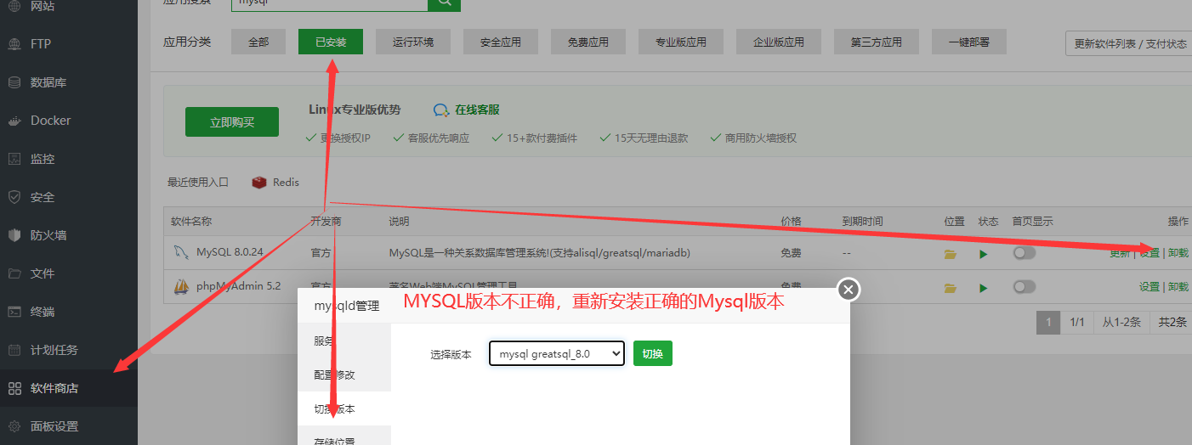This screenshot has width=1192, height=445.
Task: Click 设置 for MySQL 8.0.24
Action: coord(1149,253)
